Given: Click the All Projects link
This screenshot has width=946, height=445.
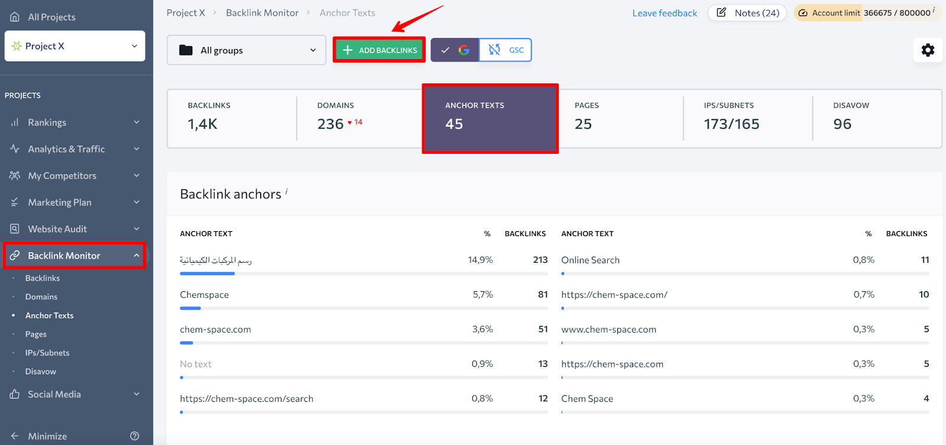Looking at the screenshot, I should click(x=51, y=17).
